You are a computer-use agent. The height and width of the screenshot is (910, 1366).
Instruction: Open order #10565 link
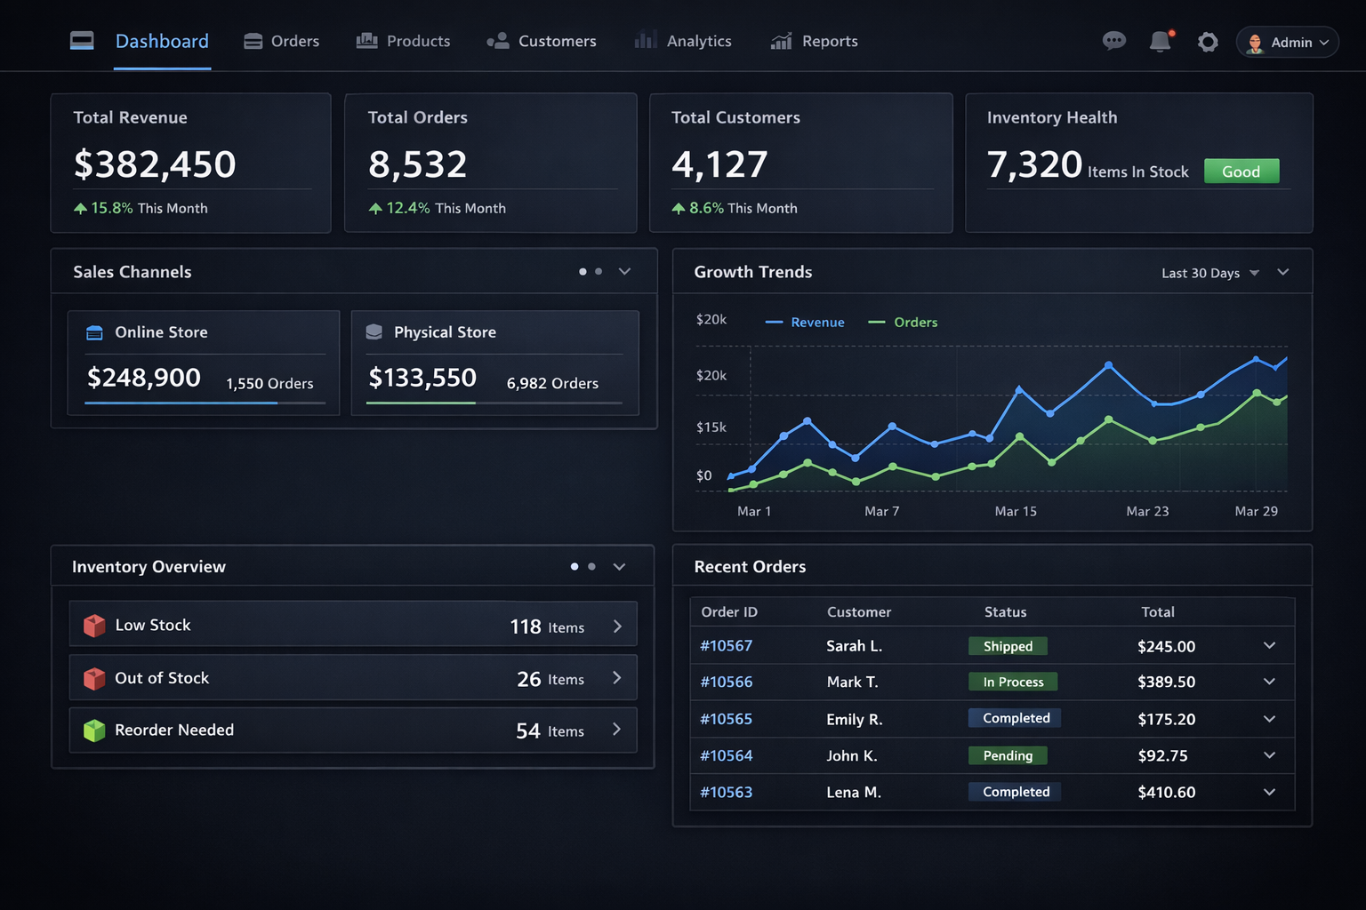point(726,719)
